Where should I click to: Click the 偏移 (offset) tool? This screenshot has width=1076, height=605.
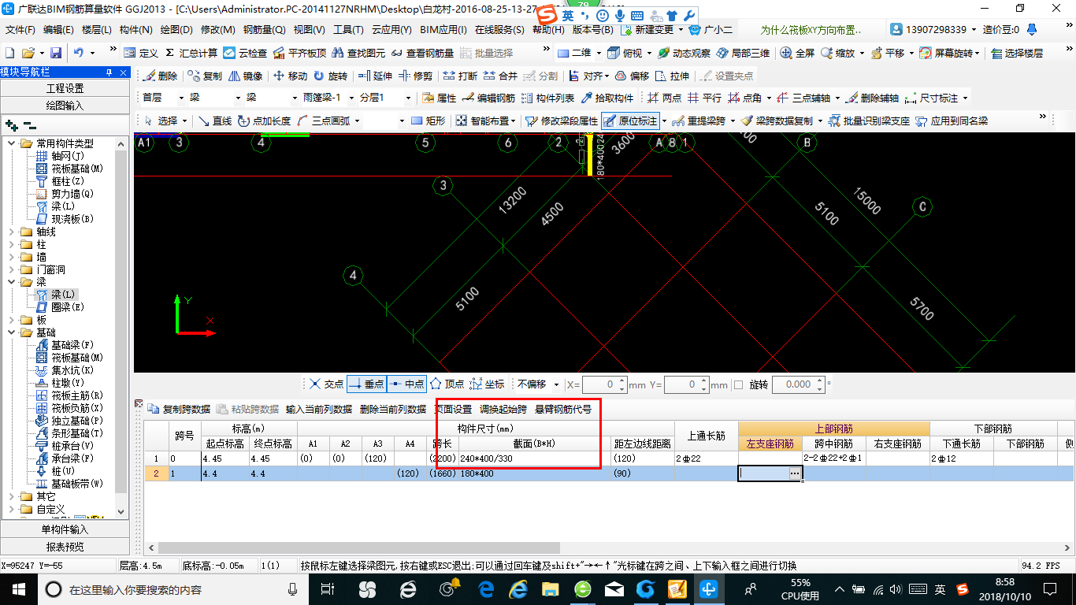coord(632,76)
